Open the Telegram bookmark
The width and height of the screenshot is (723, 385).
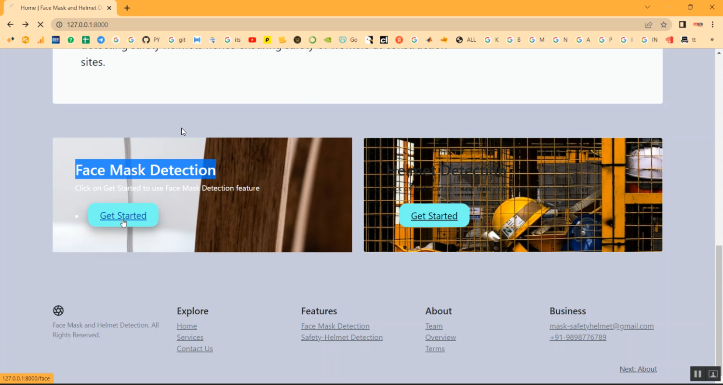pos(101,40)
